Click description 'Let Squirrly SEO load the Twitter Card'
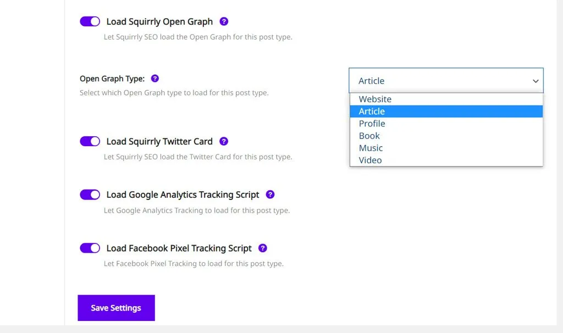 pyautogui.click(x=167, y=157)
